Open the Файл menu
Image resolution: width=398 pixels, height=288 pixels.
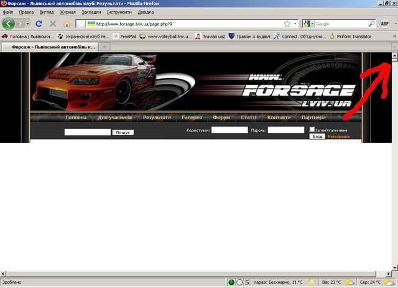pos(8,12)
